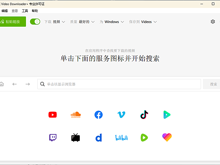Focus the 单击以显示浏览器 search field

point(119,84)
